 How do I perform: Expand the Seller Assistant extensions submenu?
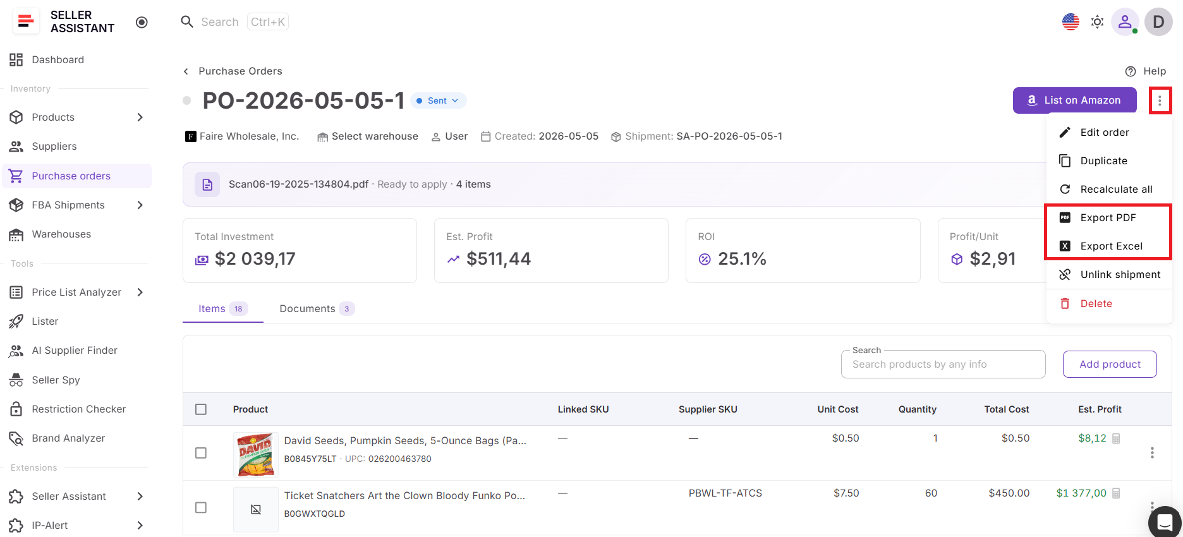(x=140, y=497)
